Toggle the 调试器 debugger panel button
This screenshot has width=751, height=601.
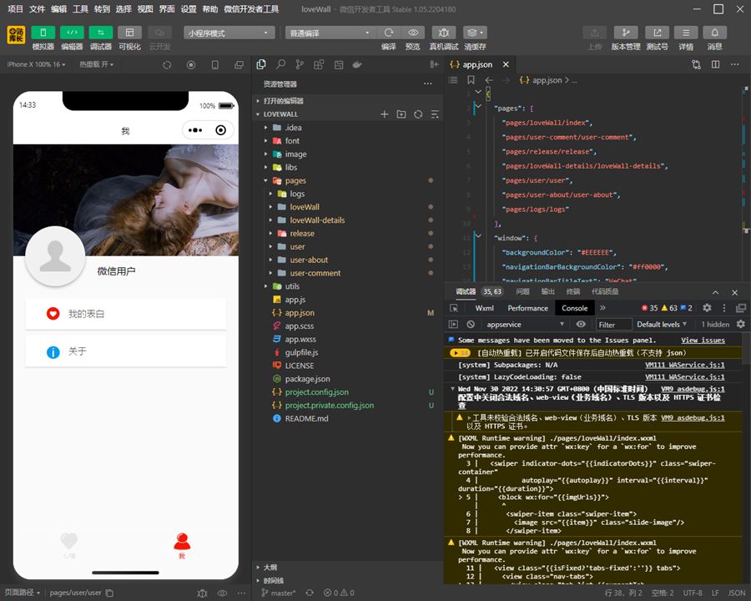[x=100, y=33]
